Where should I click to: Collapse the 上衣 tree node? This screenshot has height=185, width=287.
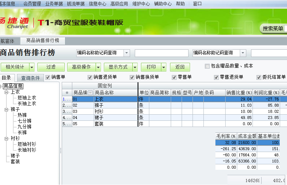(x=7, y=92)
